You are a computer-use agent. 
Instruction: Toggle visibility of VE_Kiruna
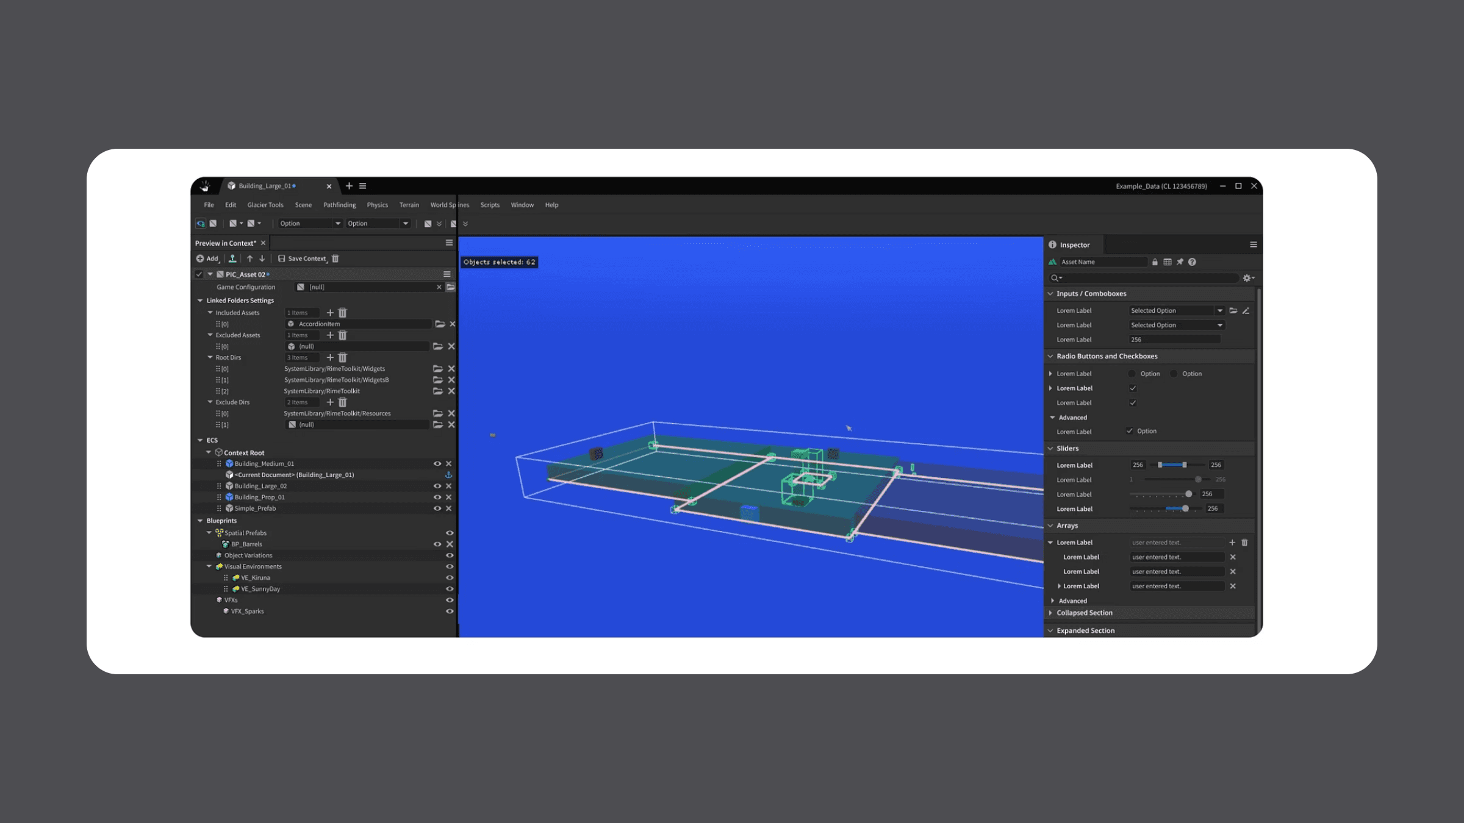click(x=450, y=578)
